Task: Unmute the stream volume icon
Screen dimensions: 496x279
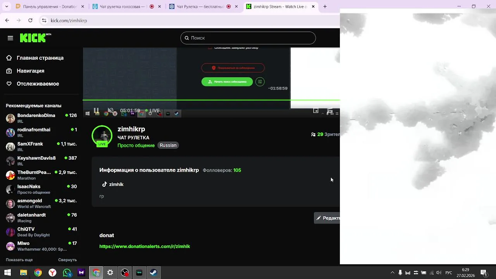Action: click(x=110, y=111)
